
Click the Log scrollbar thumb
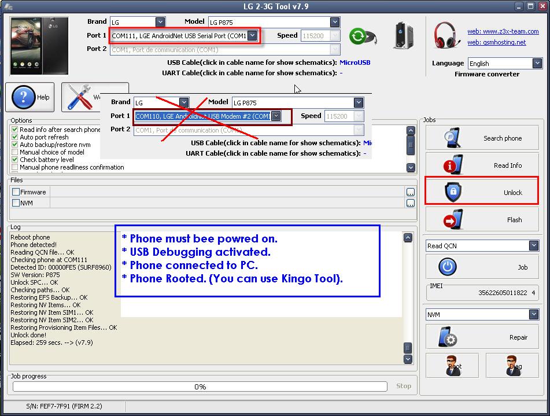tap(408, 348)
